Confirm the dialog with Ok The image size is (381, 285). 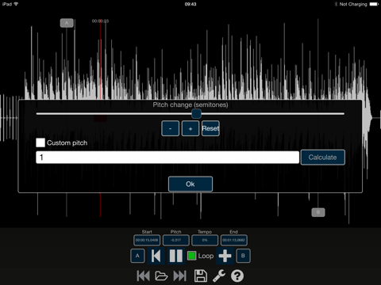coord(190,184)
